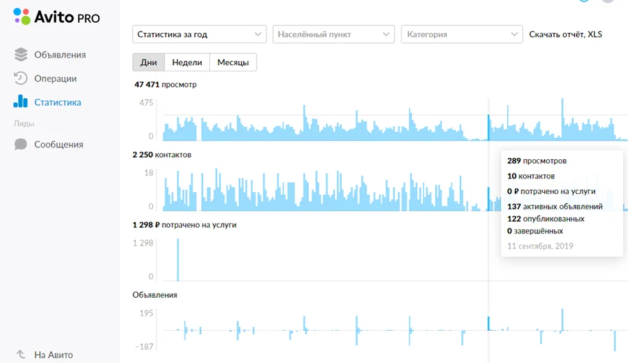Click 137 активных объявлений in tooltip
Viewport: 628px width, 363px height.
(555, 207)
